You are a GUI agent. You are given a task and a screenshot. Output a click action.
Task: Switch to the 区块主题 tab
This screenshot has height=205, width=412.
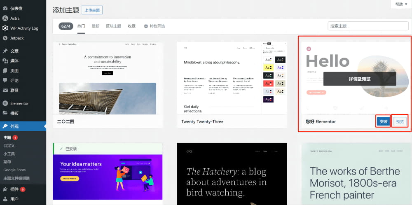tap(114, 26)
